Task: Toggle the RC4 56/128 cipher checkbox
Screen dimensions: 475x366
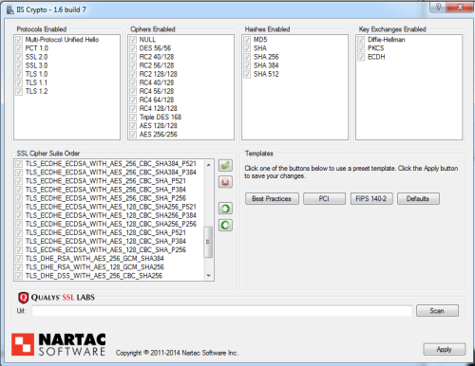Action: pos(133,91)
